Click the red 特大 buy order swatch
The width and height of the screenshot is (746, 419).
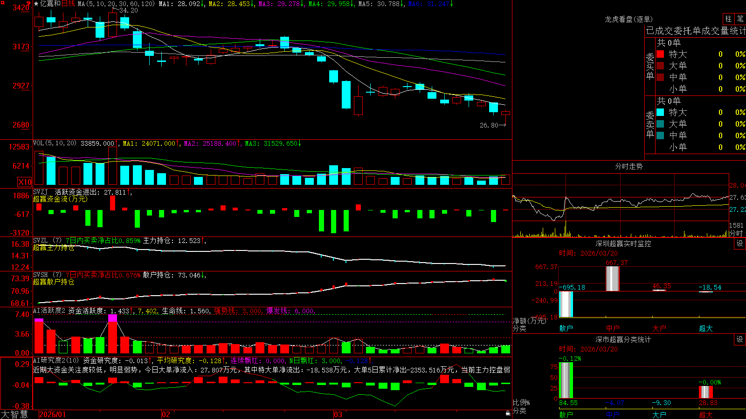coord(660,54)
